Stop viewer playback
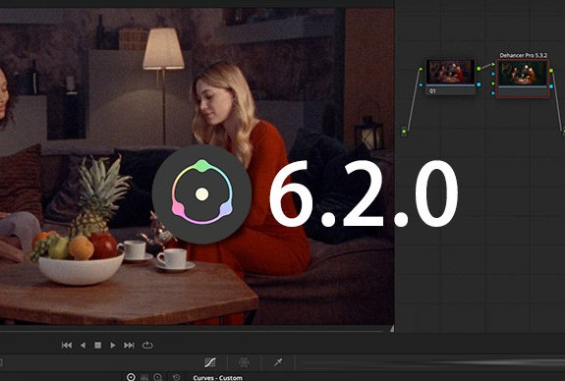 [97, 346]
